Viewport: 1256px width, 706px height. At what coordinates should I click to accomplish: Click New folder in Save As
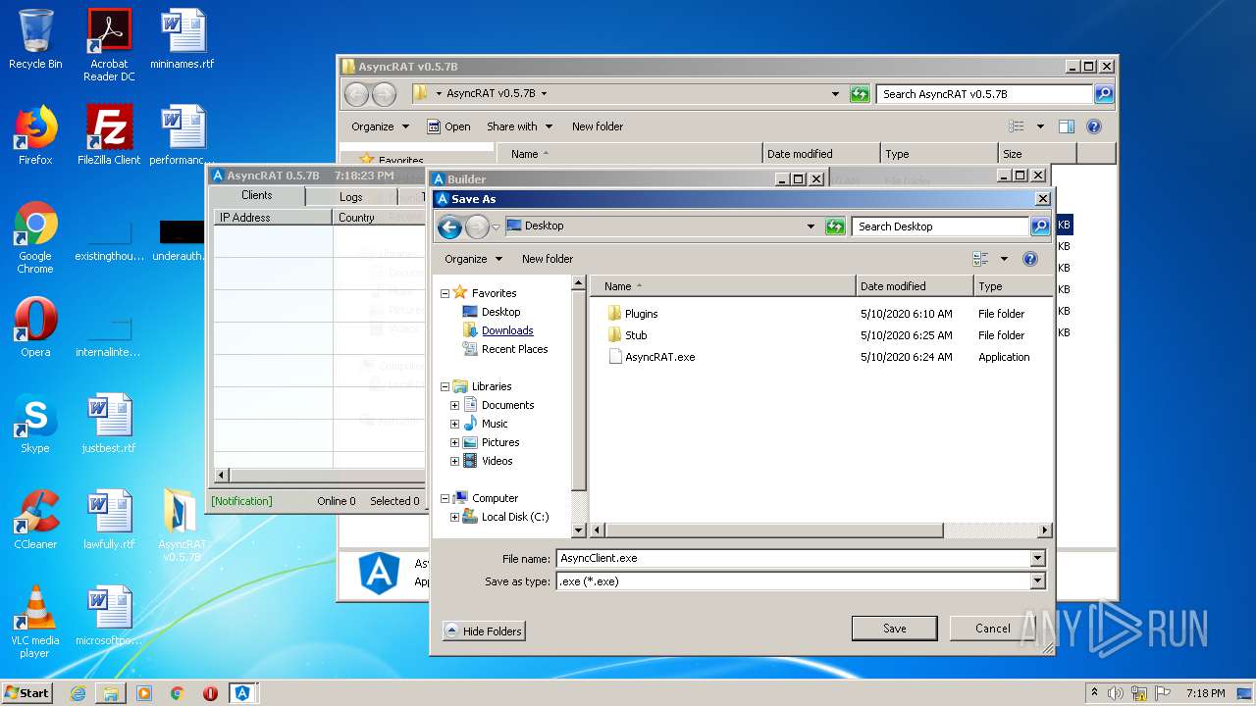(548, 259)
